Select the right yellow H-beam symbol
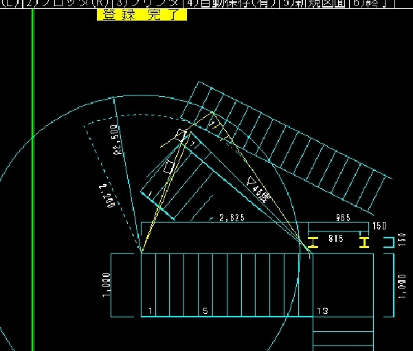The image size is (413, 351). (364, 242)
